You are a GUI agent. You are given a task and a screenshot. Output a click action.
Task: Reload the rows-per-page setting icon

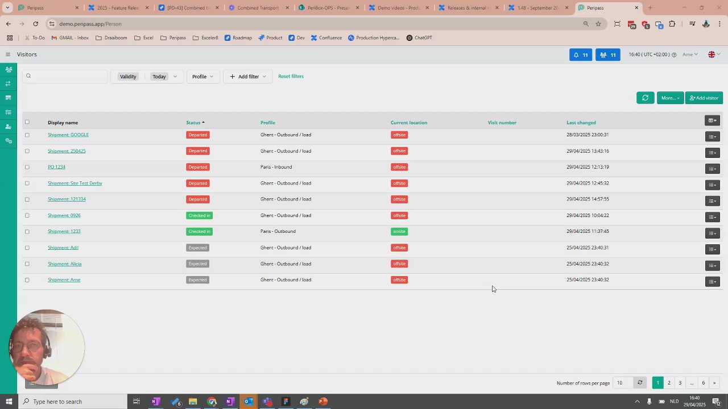[x=640, y=383]
